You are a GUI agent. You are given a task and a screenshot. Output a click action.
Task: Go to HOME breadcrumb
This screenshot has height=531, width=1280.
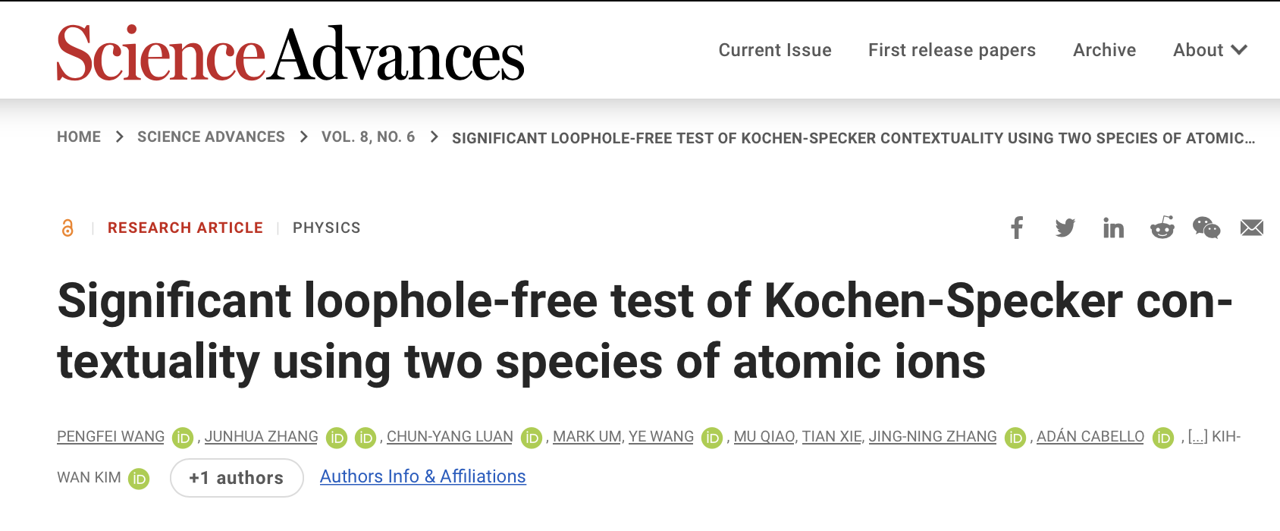click(x=79, y=137)
